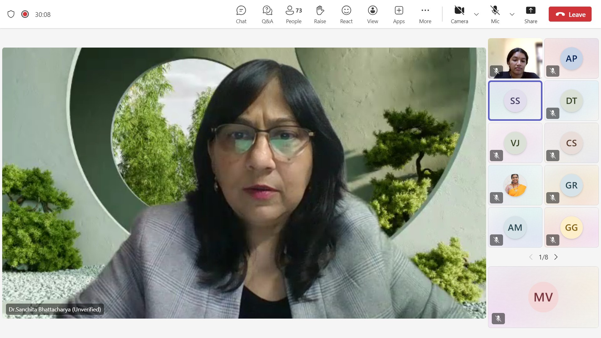Open the React emoji picker
601x338 pixels.
pos(346,14)
